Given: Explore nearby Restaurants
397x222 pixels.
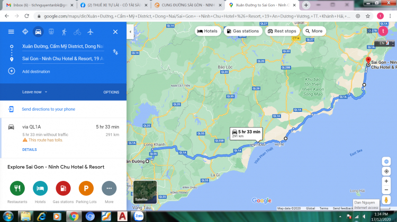Looking at the screenshot, I should [x=17, y=188].
